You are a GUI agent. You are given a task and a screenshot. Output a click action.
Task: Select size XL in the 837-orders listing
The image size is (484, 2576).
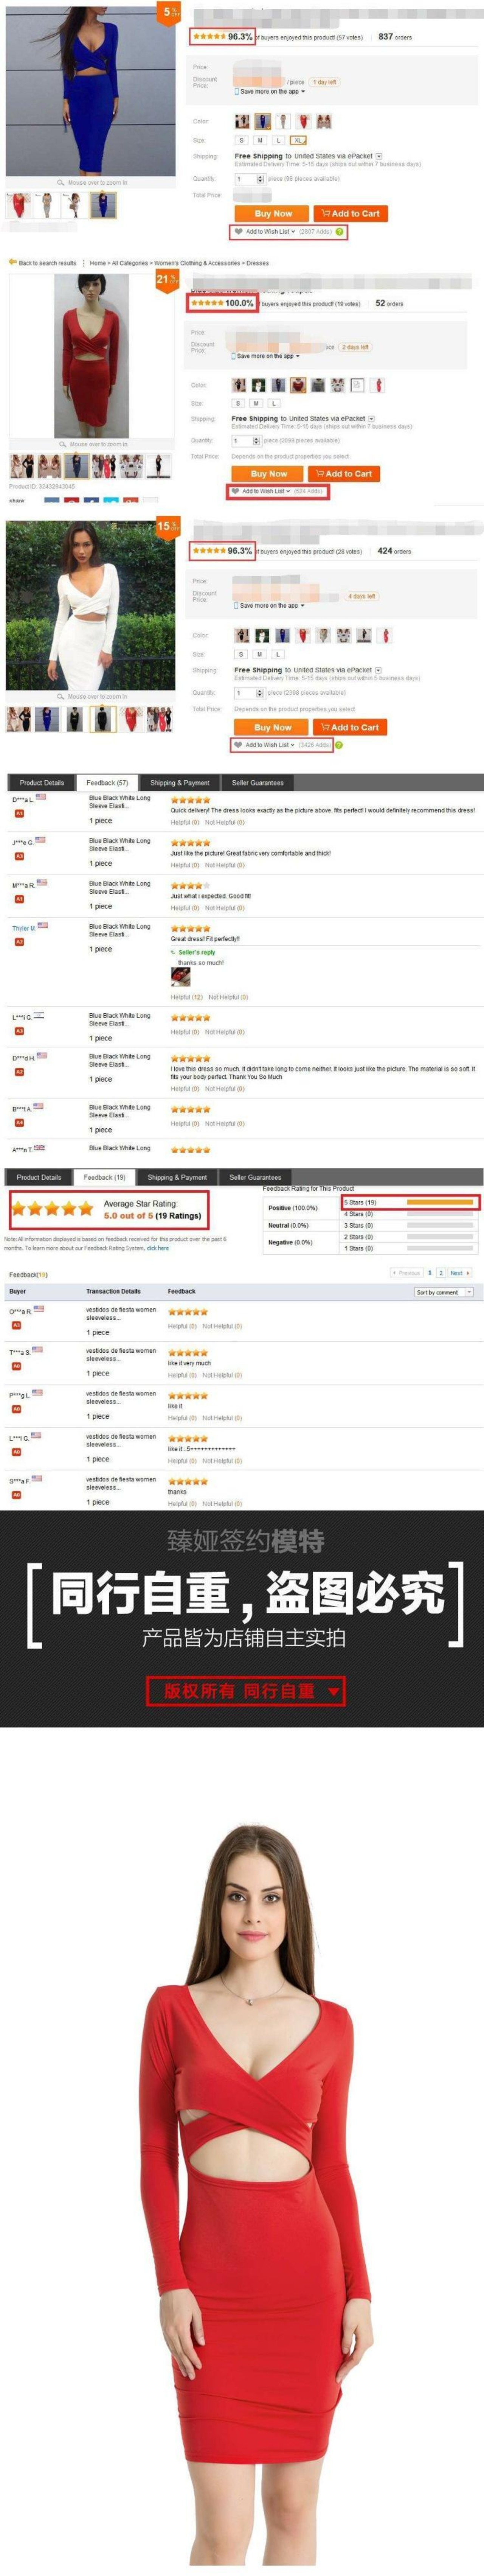298,140
